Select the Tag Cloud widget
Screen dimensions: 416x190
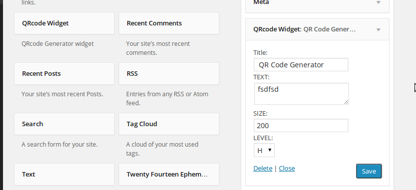[169, 124]
